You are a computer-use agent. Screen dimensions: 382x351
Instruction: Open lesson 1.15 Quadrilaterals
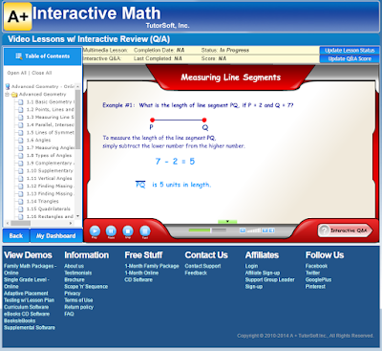pos(49,209)
